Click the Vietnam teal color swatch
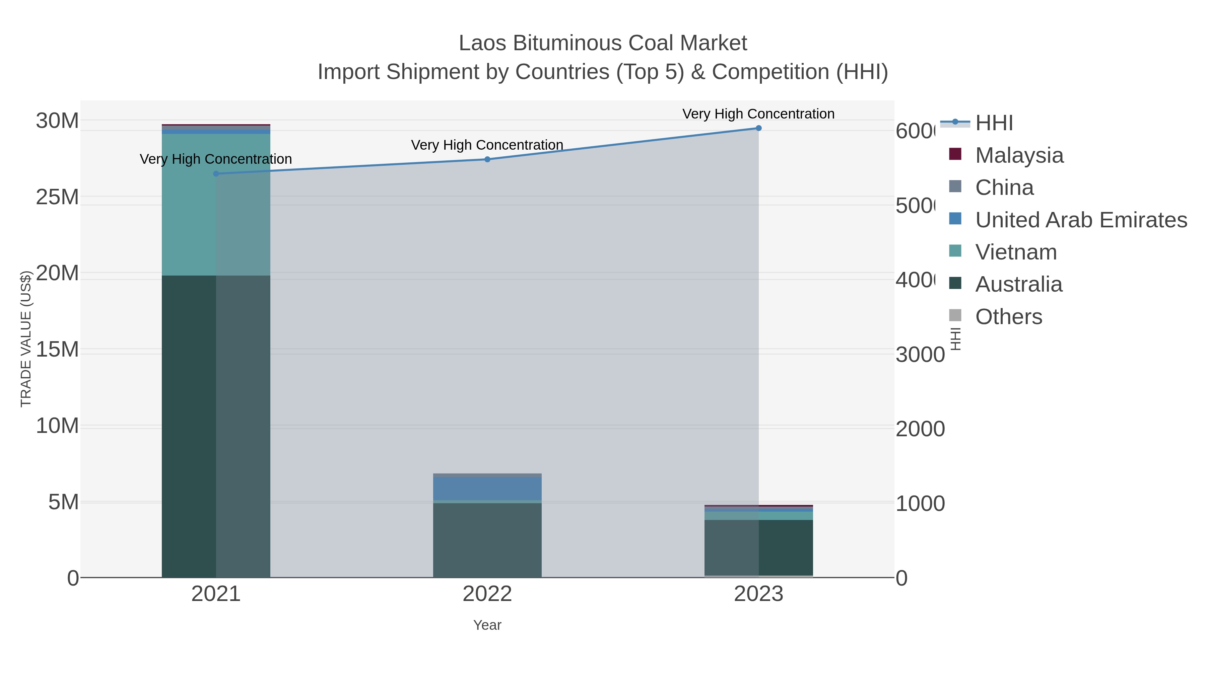 point(955,251)
